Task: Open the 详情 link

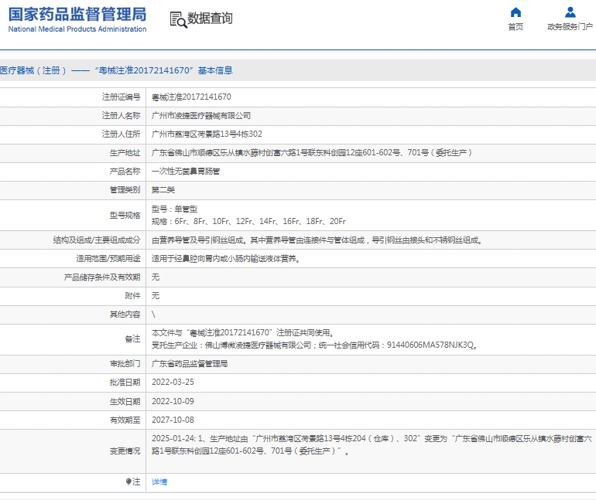Action: (159, 481)
